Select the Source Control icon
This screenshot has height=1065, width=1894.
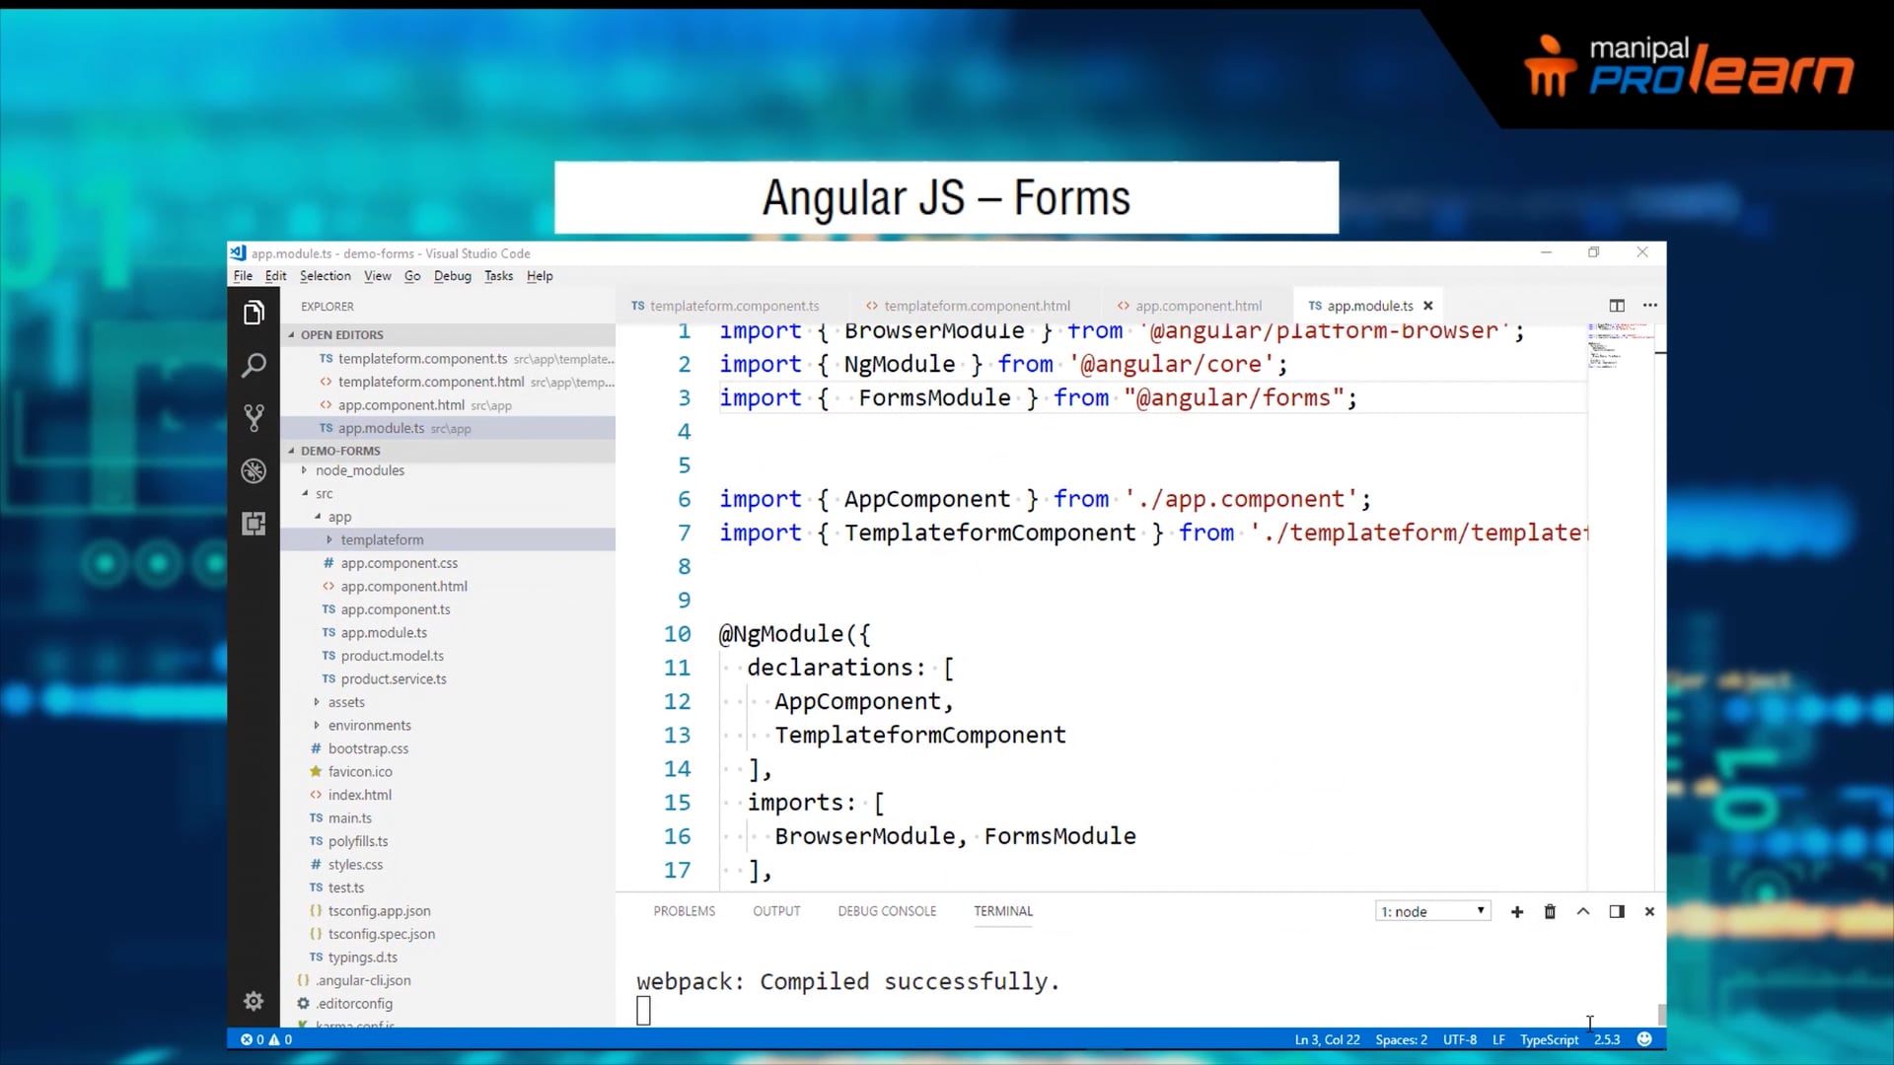(254, 417)
